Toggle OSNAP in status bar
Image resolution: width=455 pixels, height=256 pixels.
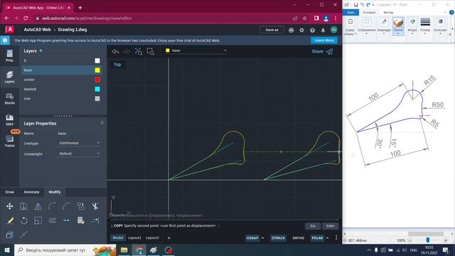point(252,238)
